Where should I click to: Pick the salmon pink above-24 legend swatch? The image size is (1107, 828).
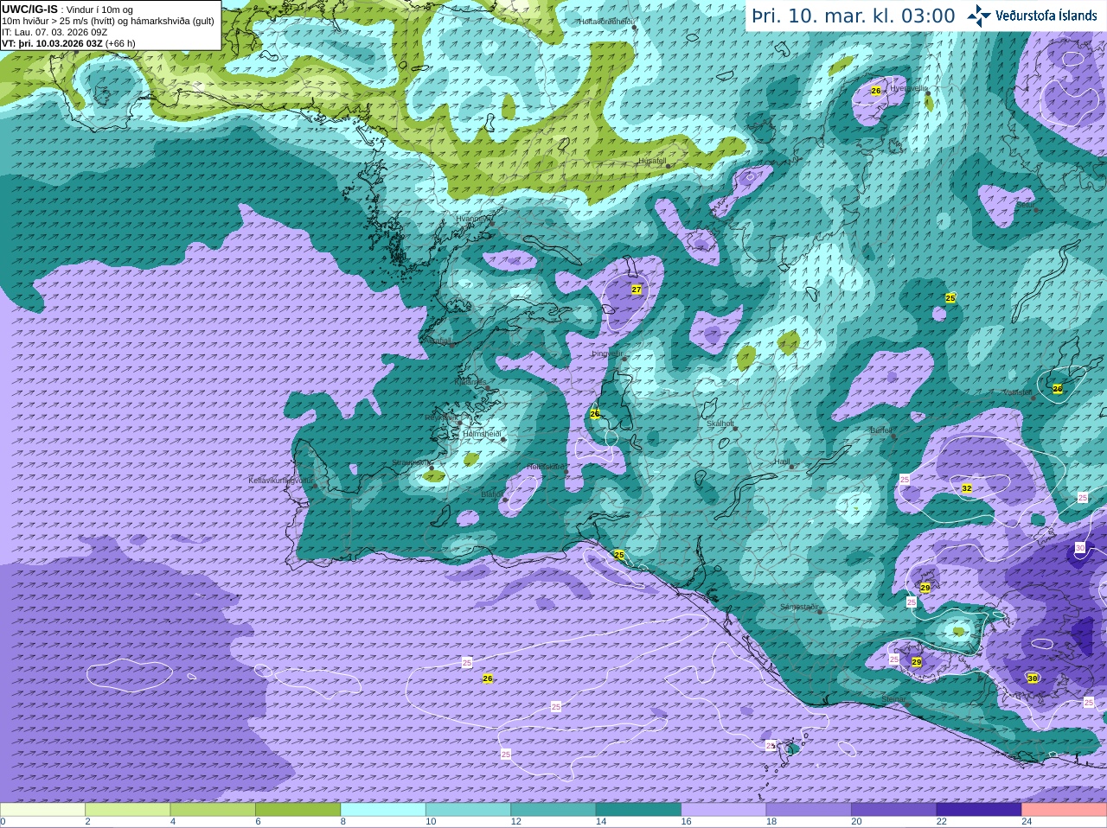[1065, 810]
